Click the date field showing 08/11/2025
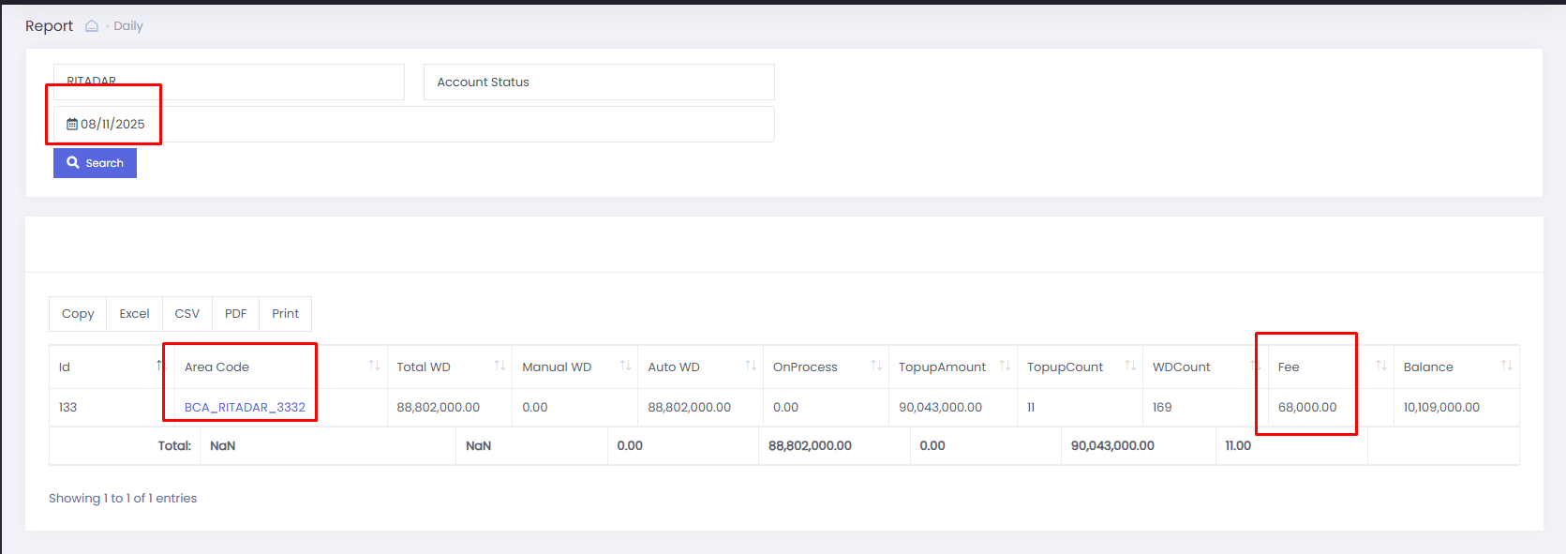 (x=413, y=124)
